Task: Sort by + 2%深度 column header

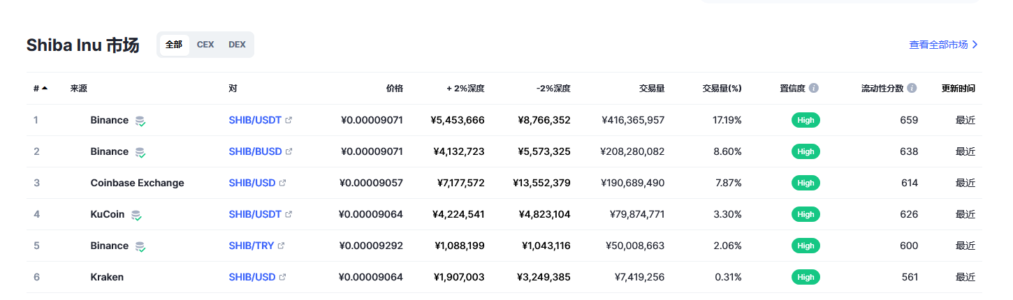Action: click(x=465, y=89)
